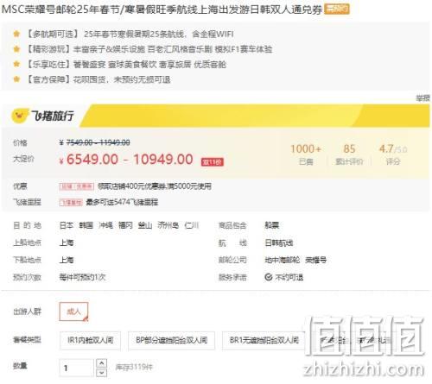Click the destination 济州岛
Image resolution: width=432 pixels, height=384 pixels.
168,225
